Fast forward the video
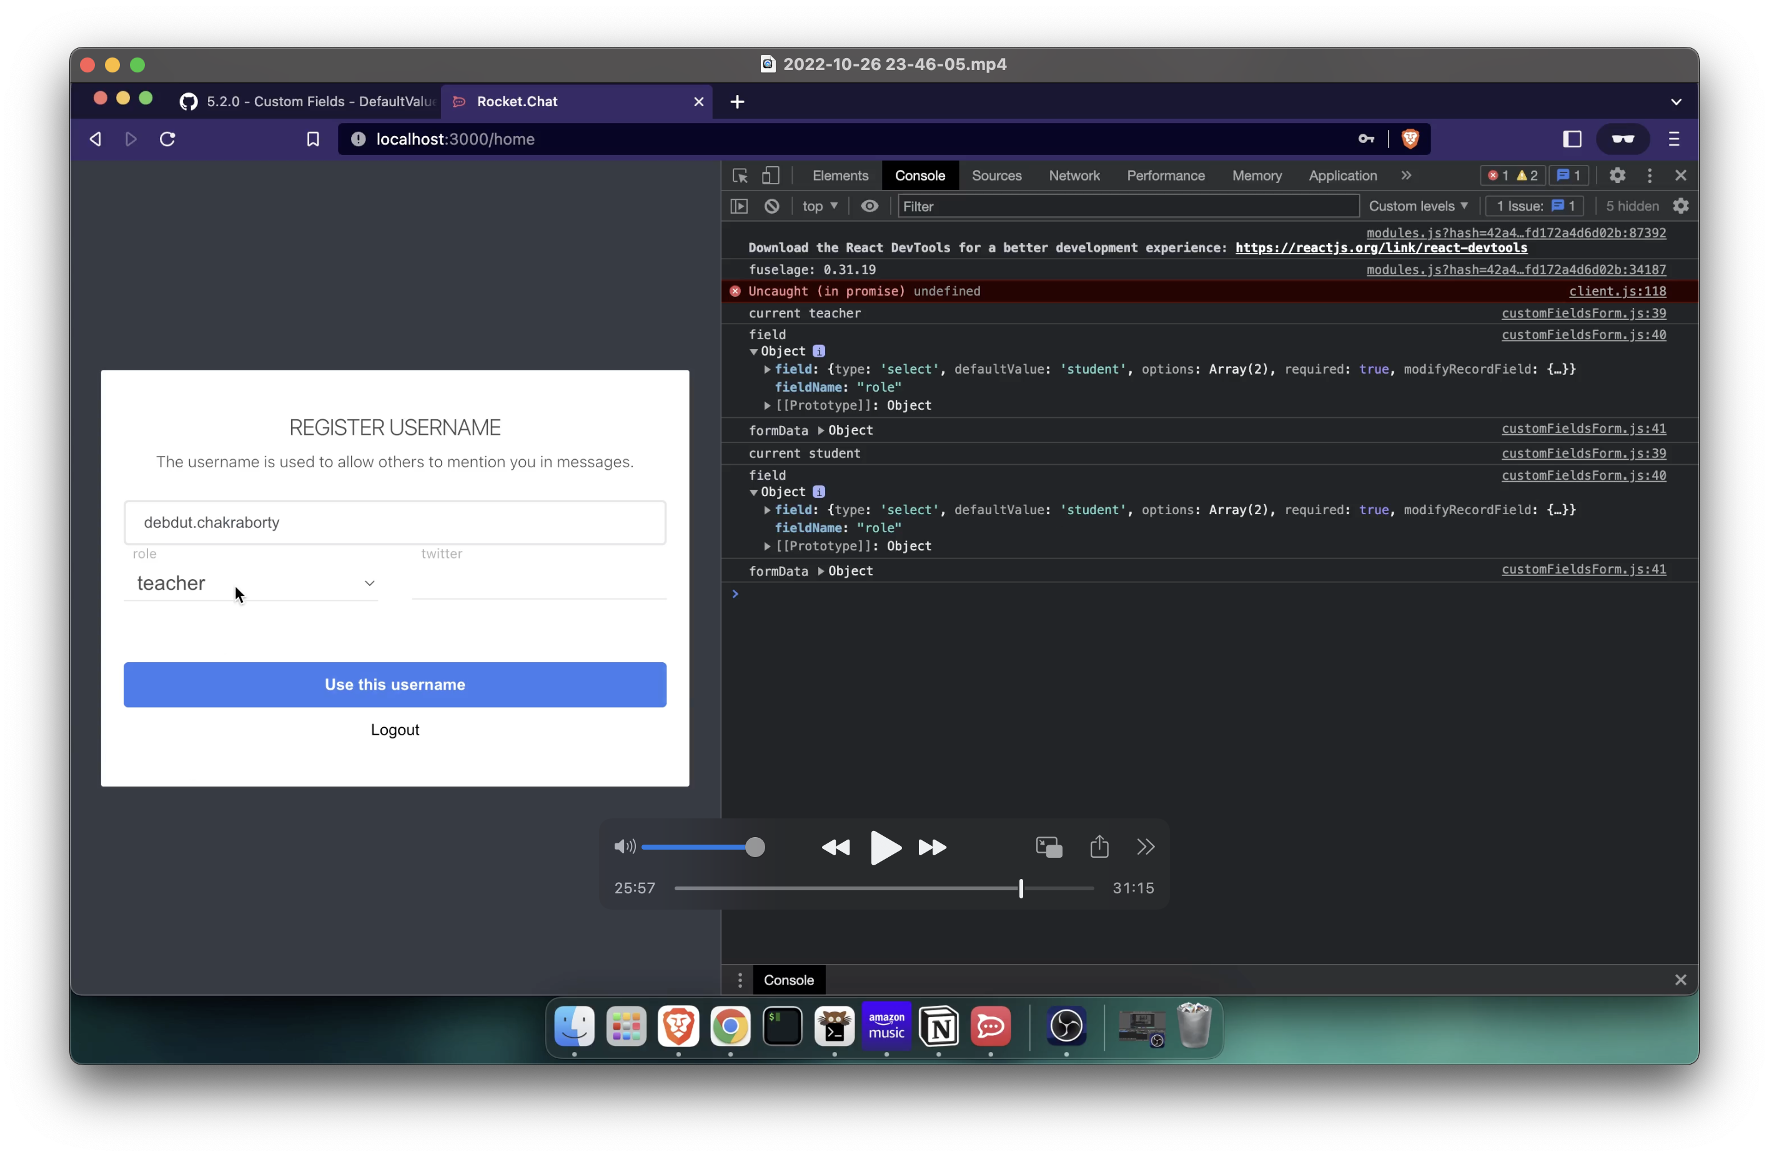 932,847
